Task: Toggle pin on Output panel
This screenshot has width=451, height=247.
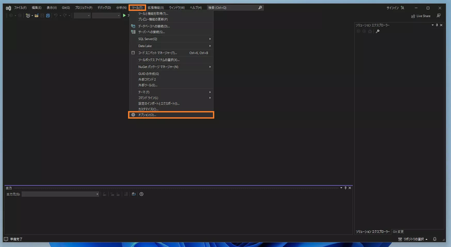Action: 345,188
